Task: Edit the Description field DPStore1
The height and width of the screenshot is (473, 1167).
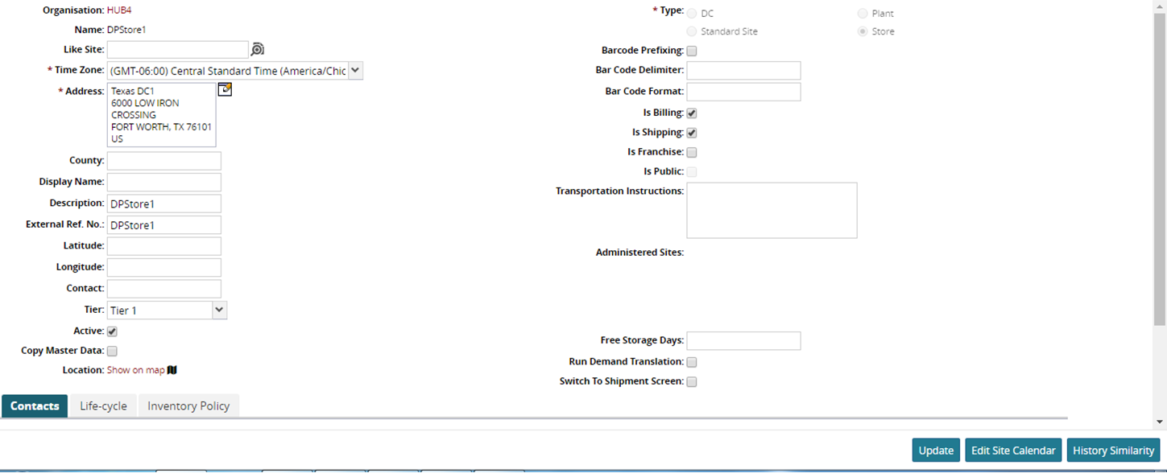Action: click(164, 204)
